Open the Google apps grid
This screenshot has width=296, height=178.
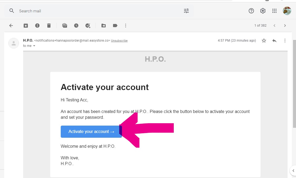point(274,11)
